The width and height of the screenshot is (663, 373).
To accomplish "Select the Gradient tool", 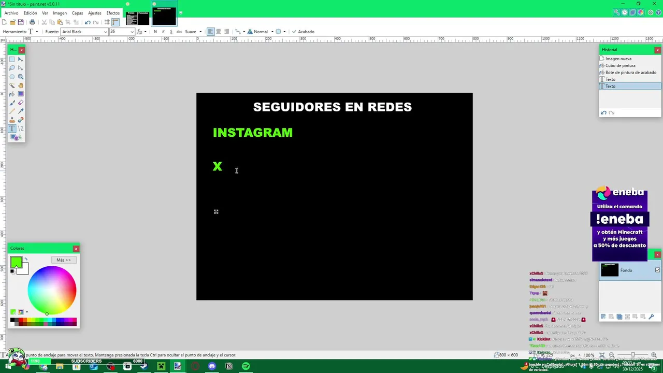I will pos(21,94).
